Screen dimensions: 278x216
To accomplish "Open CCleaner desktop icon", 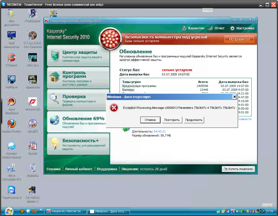I will pos(11,60).
